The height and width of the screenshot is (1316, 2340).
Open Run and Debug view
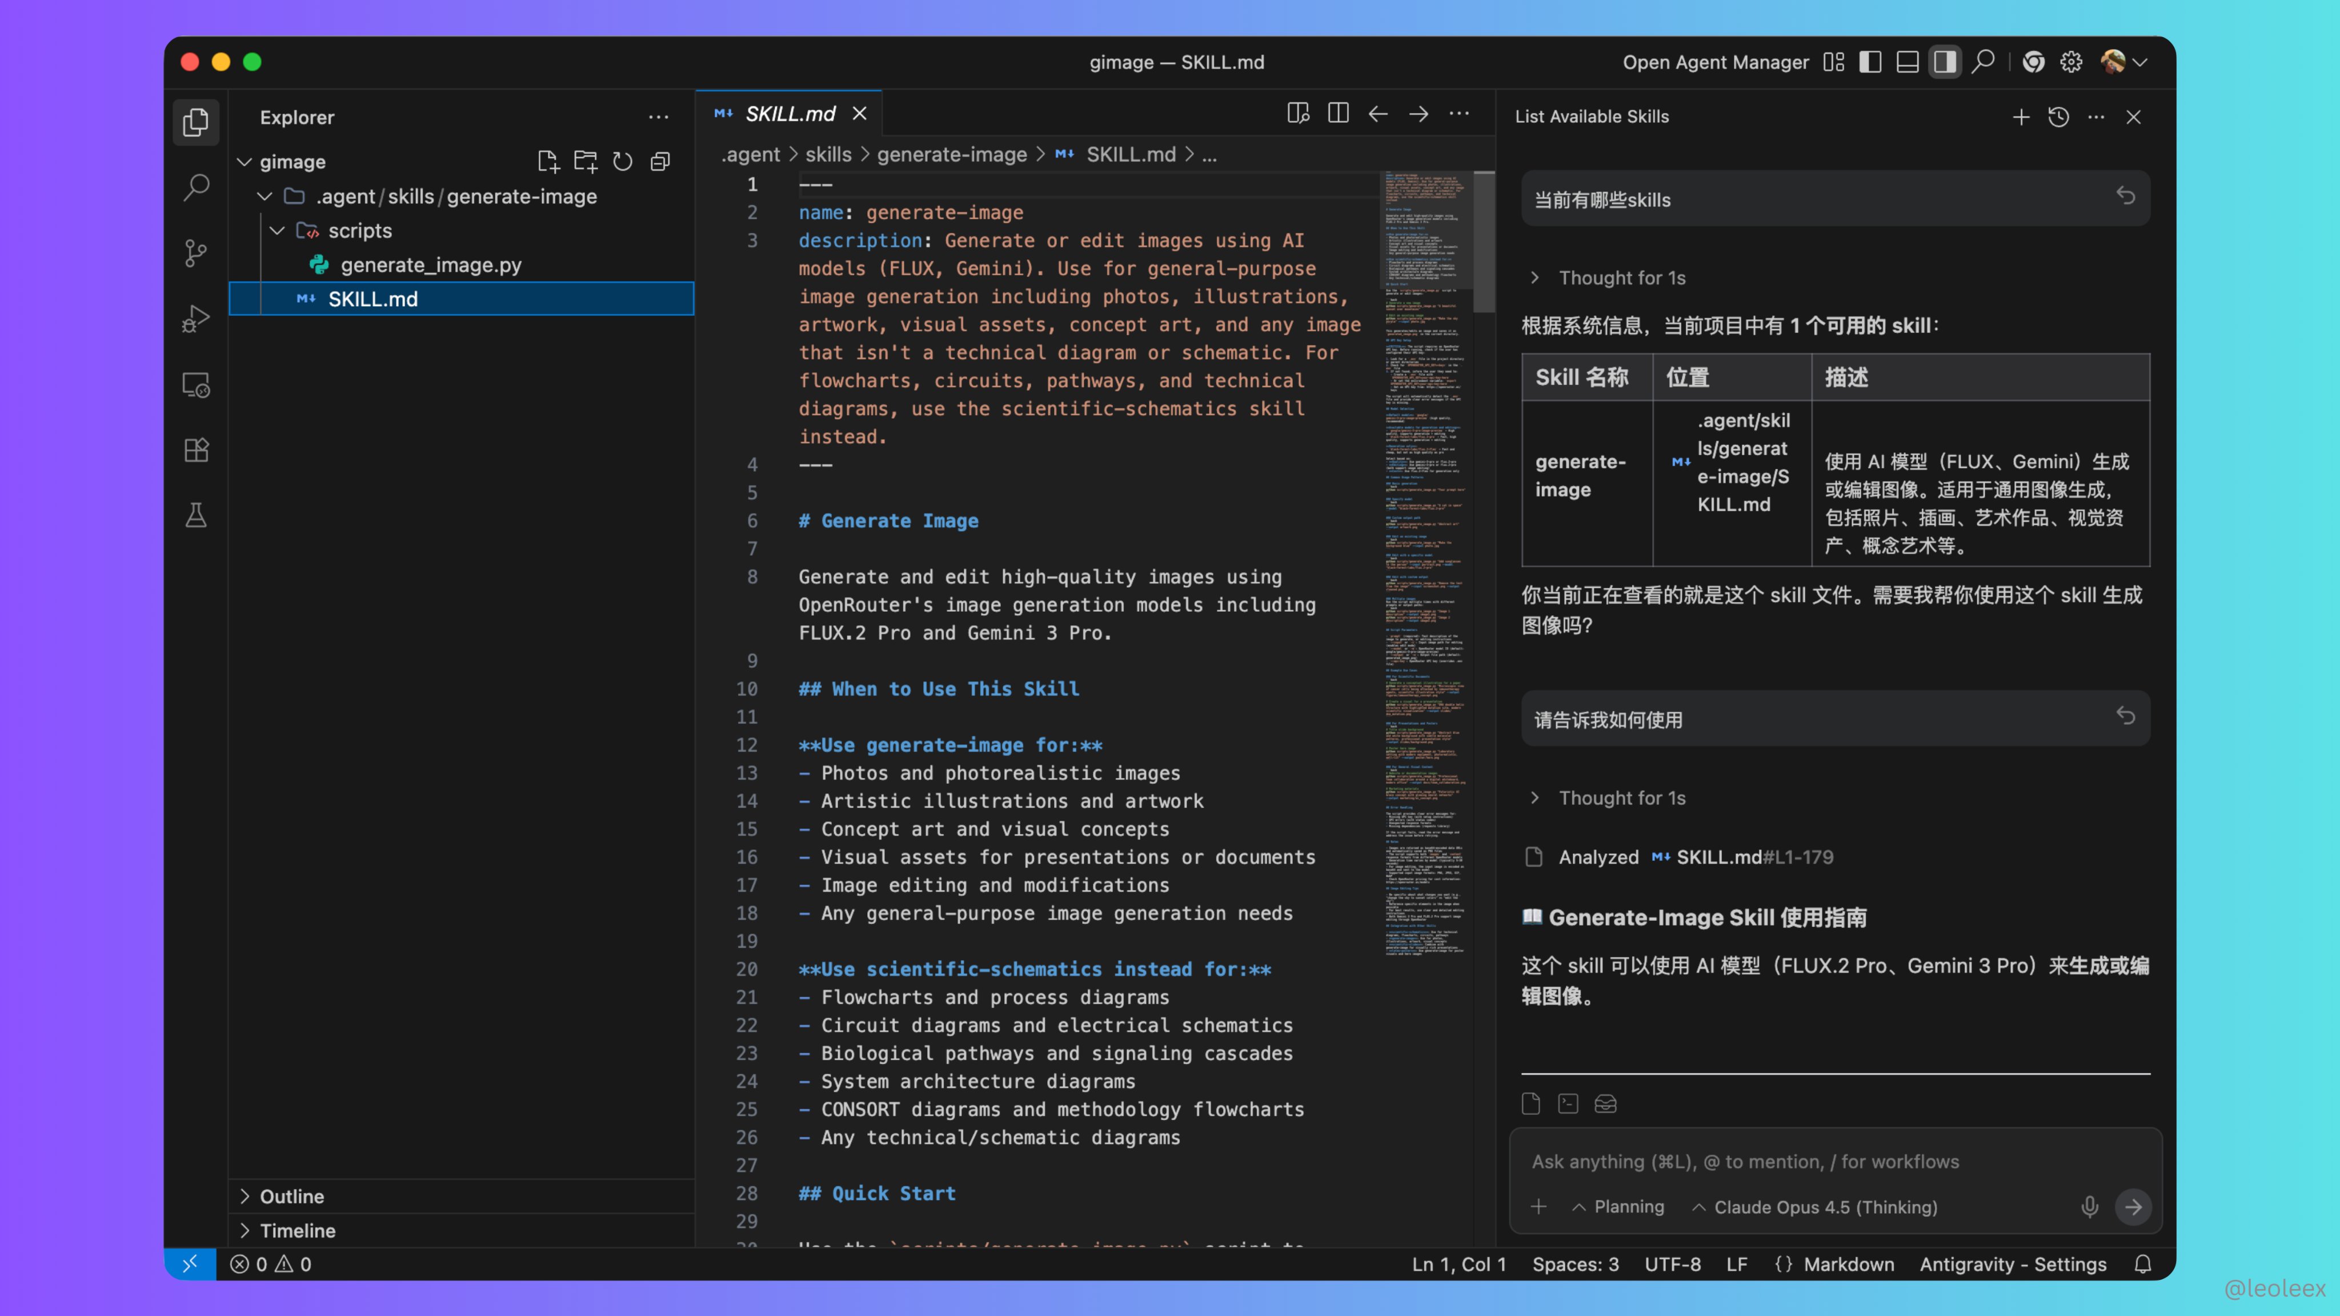(x=195, y=319)
